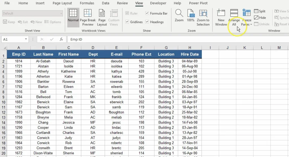289x157 pixels.
Task: Click the Keep sheet view button
Action: 9,22
